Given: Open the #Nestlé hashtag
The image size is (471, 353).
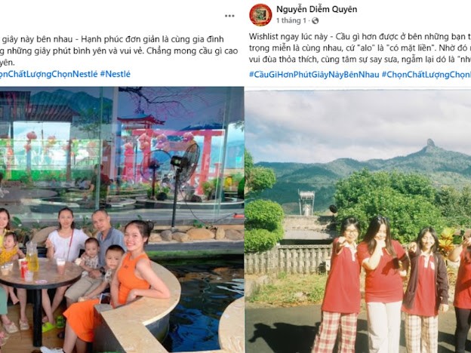Looking at the screenshot, I should point(115,74).
